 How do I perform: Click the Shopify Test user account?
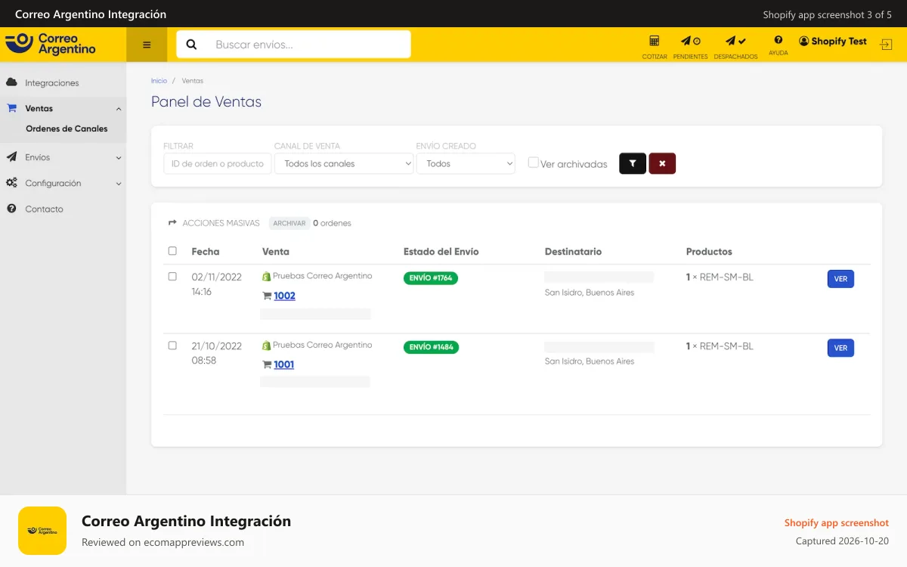point(833,42)
